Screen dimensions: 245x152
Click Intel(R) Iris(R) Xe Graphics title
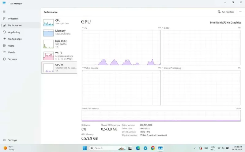(x=225, y=23)
